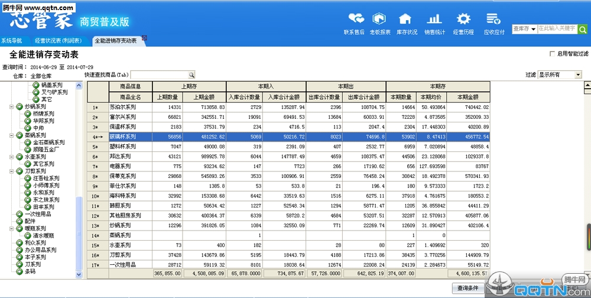The width and height of the screenshot is (591, 298).
Task: Open the 过滤 显示所有 dropdown
Action: pos(579,74)
